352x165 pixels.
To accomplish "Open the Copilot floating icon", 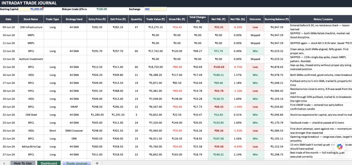I will 340,146.
